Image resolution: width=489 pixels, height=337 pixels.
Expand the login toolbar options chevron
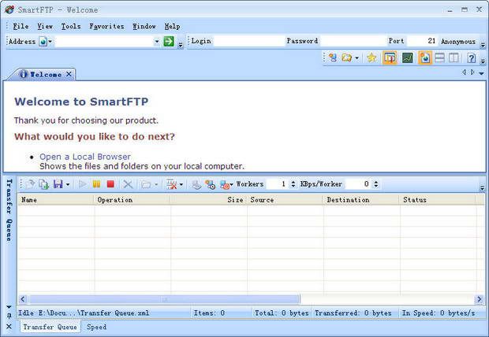click(x=483, y=45)
